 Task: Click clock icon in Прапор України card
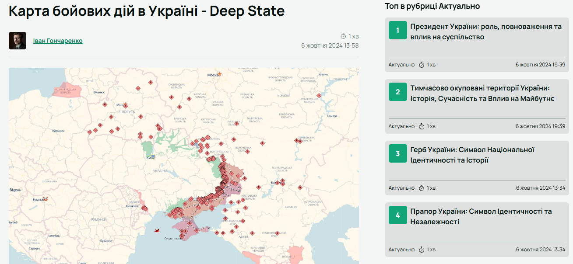pyautogui.click(x=422, y=250)
